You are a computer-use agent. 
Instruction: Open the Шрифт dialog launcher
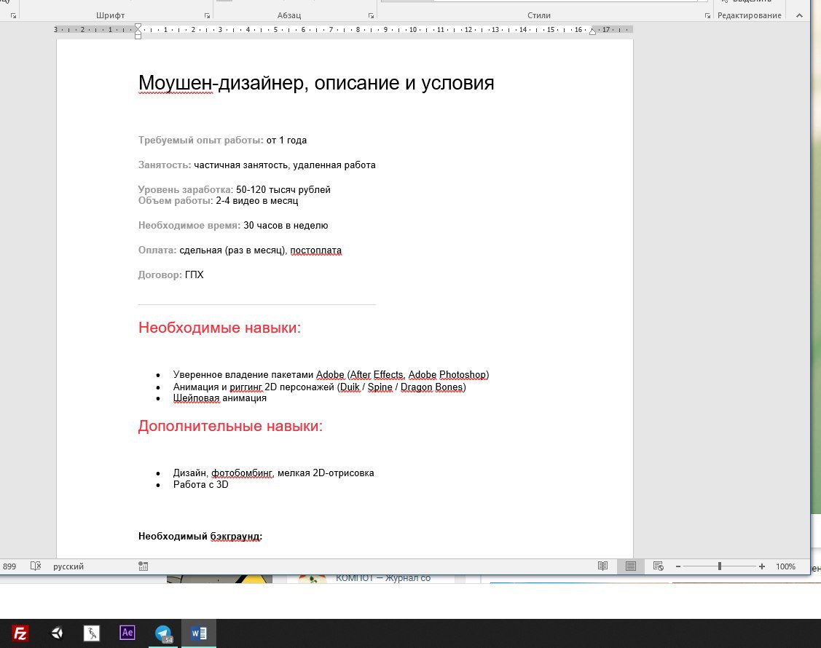click(x=208, y=16)
